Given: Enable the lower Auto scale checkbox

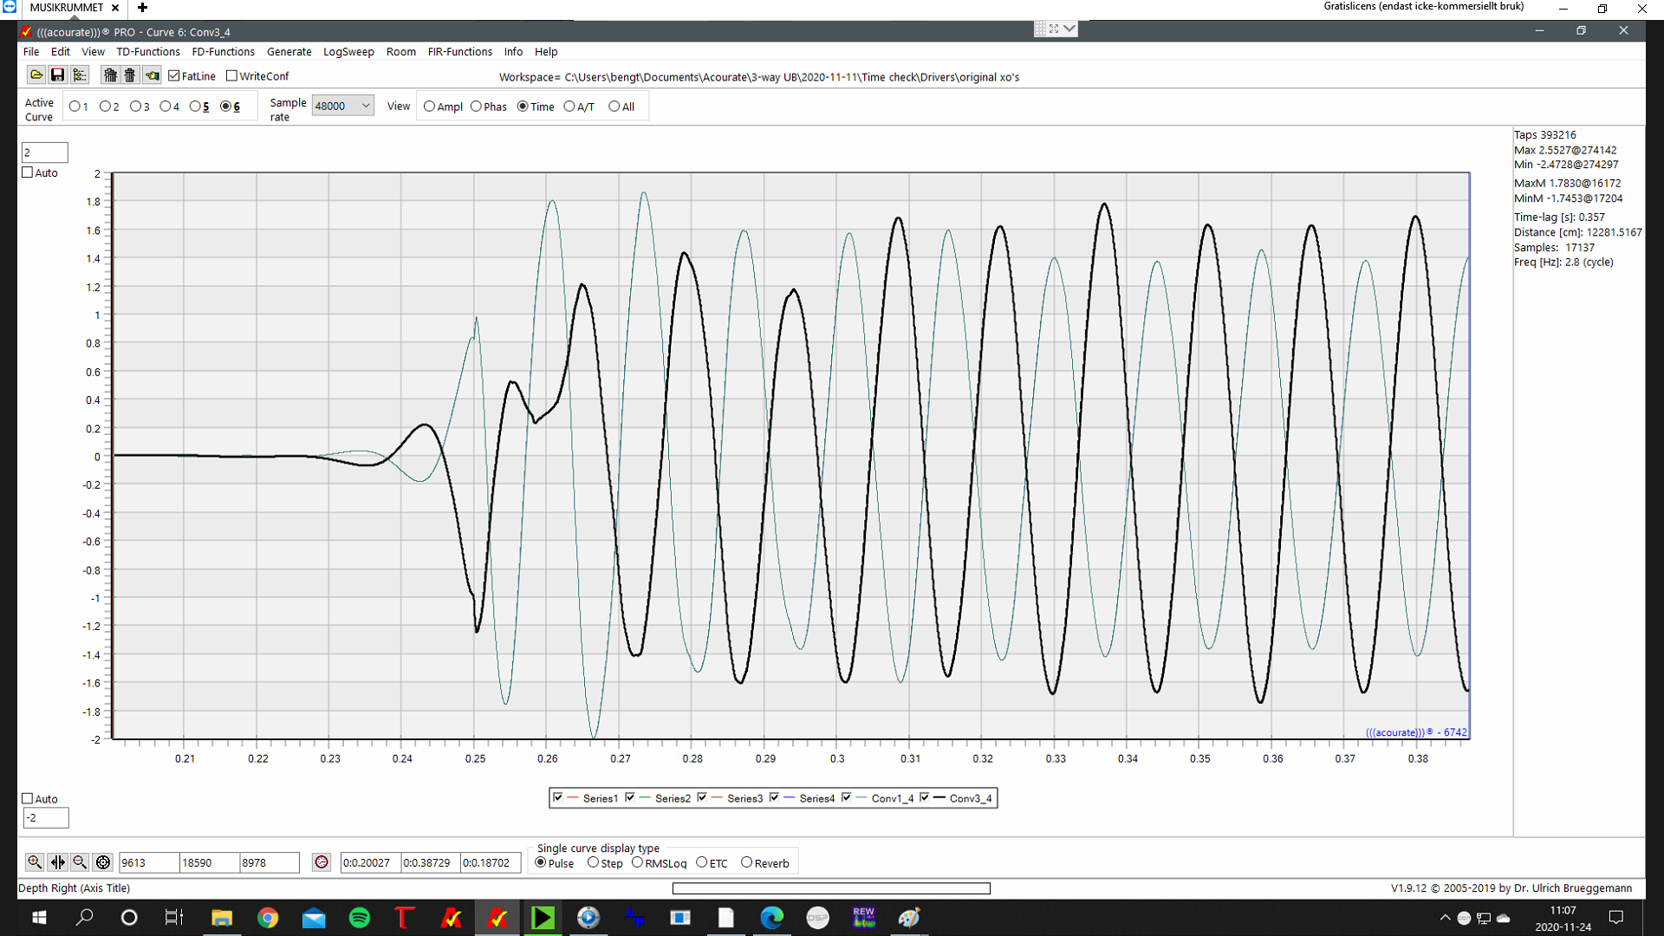Looking at the screenshot, I should pos(28,799).
